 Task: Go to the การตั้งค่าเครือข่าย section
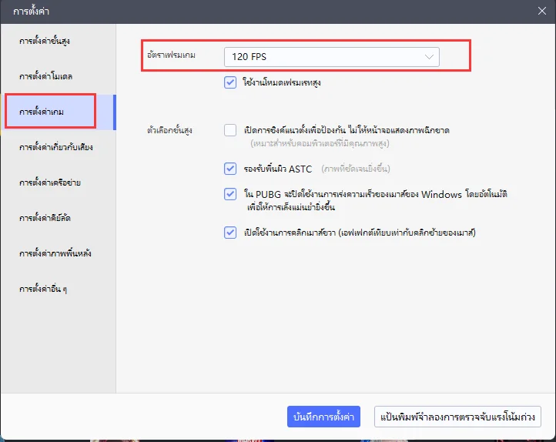pos(59,183)
